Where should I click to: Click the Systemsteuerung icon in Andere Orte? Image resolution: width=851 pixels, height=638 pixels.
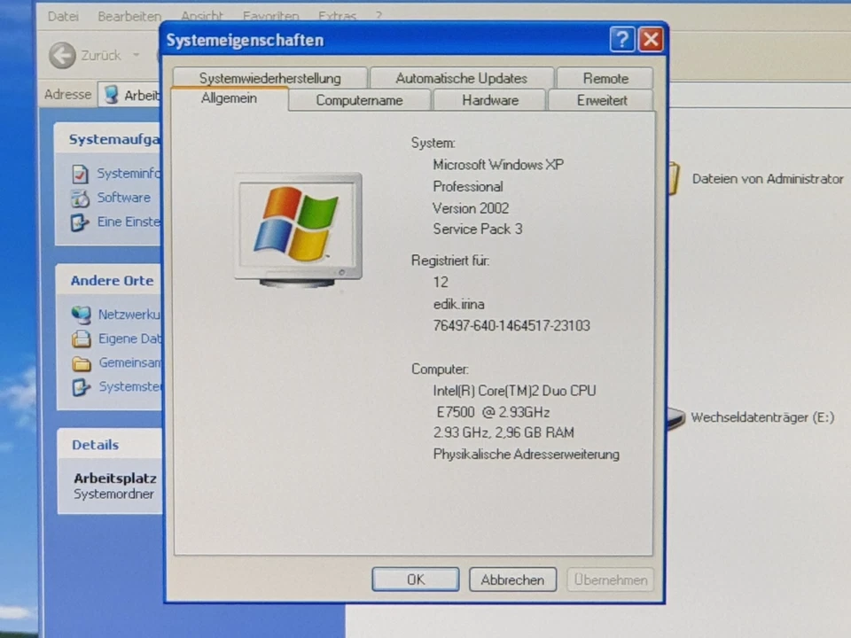pyautogui.click(x=82, y=387)
